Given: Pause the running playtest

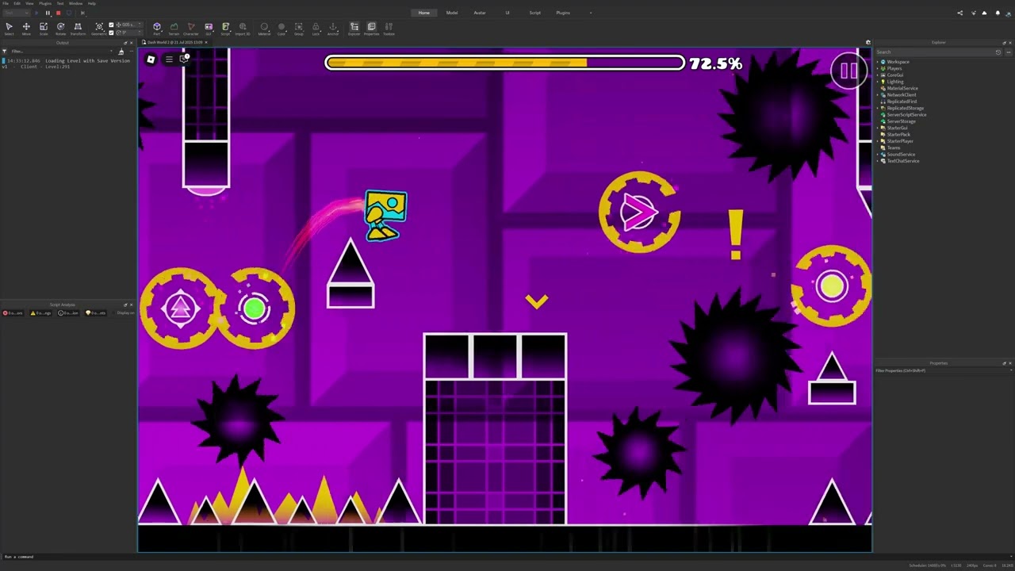Looking at the screenshot, I should pyautogui.click(x=48, y=13).
